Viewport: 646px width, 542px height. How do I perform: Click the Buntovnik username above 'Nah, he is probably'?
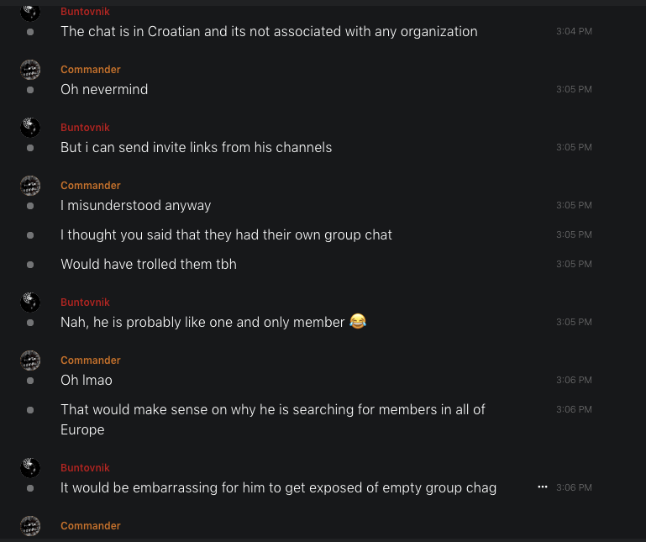pyautogui.click(x=85, y=303)
